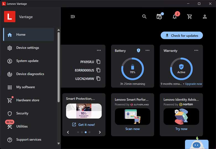This screenshot has height=149, width=216.
Task: Click the Smart Protection card title
Action: pyautogui.click(x=81, y=99)
